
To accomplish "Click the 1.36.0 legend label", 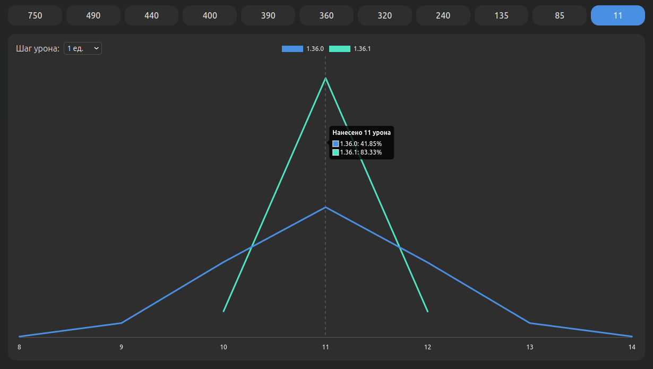I will pyautogui.click(x=315, y=49).
